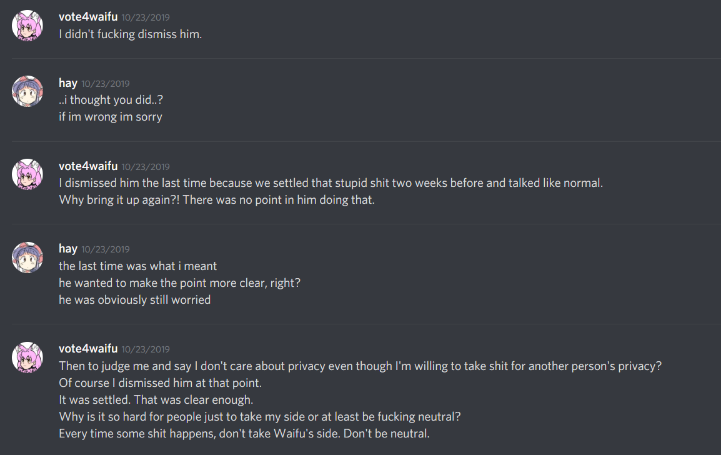The width and height of the screenshot is (721, 455).
Task: Click hay's avatar next to "..i thought you did..?"
Action: point(27,91)
